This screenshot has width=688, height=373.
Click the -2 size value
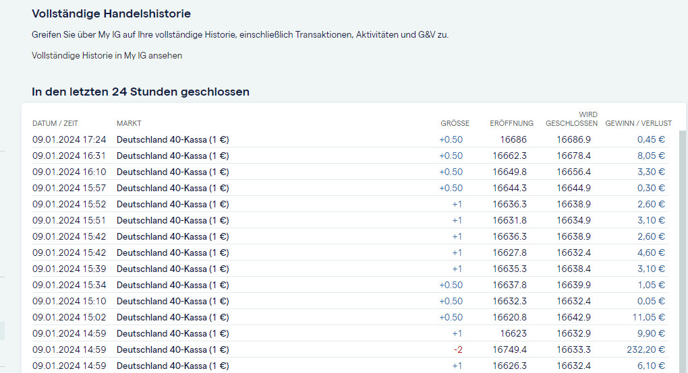(457, 350)
